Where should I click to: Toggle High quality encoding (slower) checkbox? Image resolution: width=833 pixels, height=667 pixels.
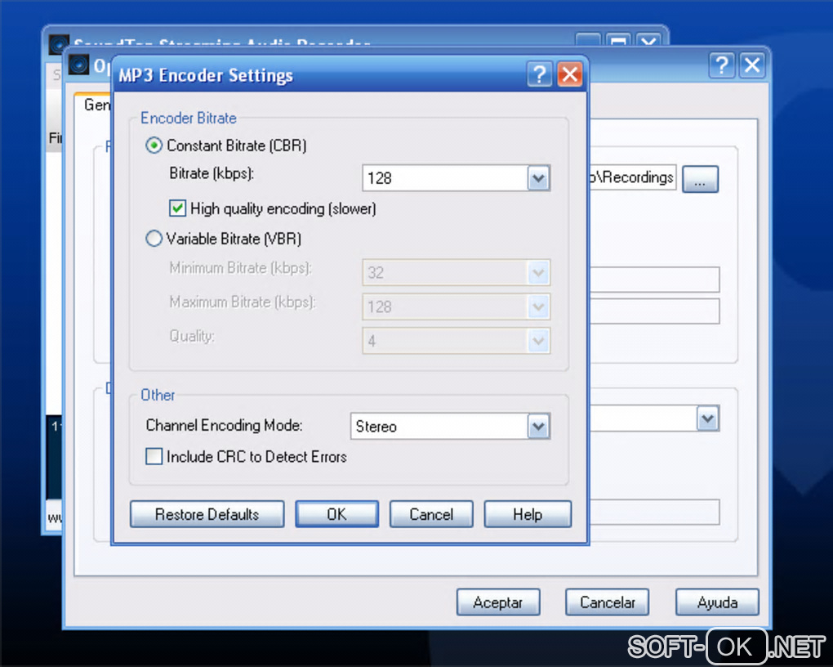pos(177,208)
